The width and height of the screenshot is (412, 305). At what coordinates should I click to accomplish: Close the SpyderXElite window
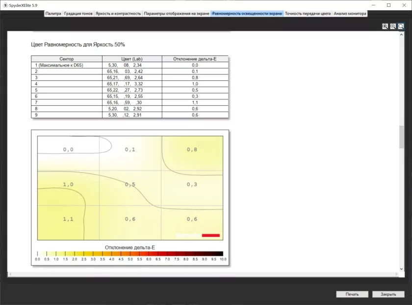(x=404, y=5)
